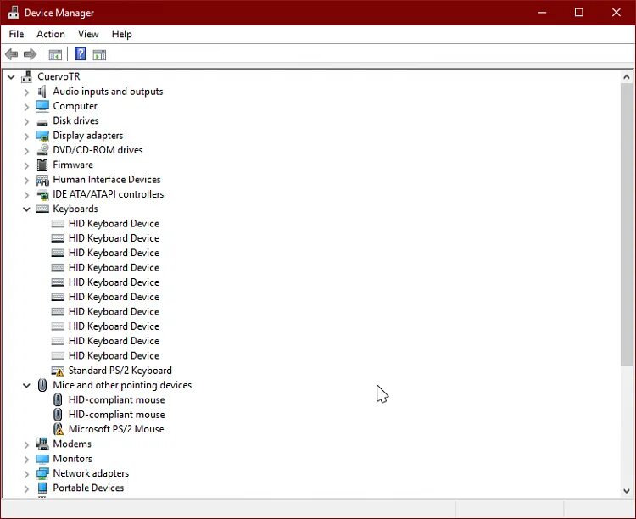
Task: Expand the Modems chevron
Action: coord(26,444)
